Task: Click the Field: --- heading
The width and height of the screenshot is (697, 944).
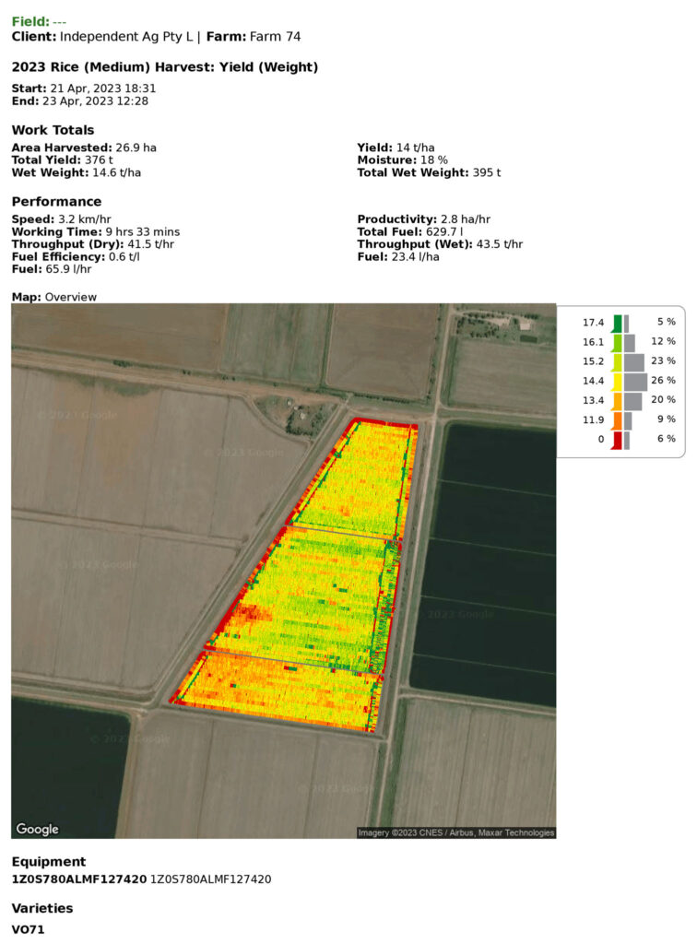Action: tap(39, 22)
